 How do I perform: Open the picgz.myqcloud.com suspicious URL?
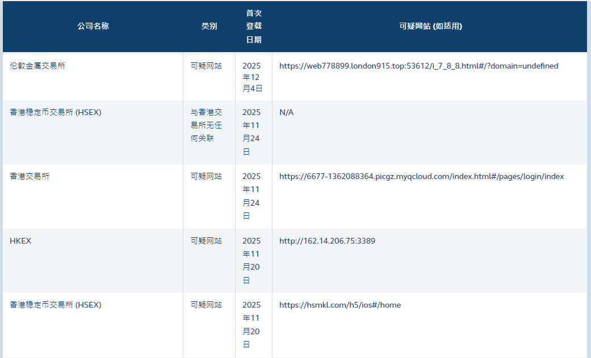click(x=421, y=176)
